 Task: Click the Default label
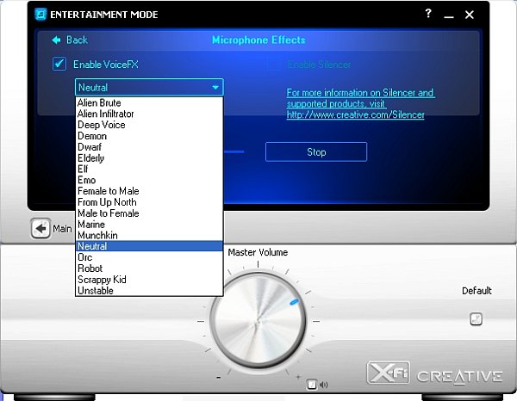(x=477, y=291)
